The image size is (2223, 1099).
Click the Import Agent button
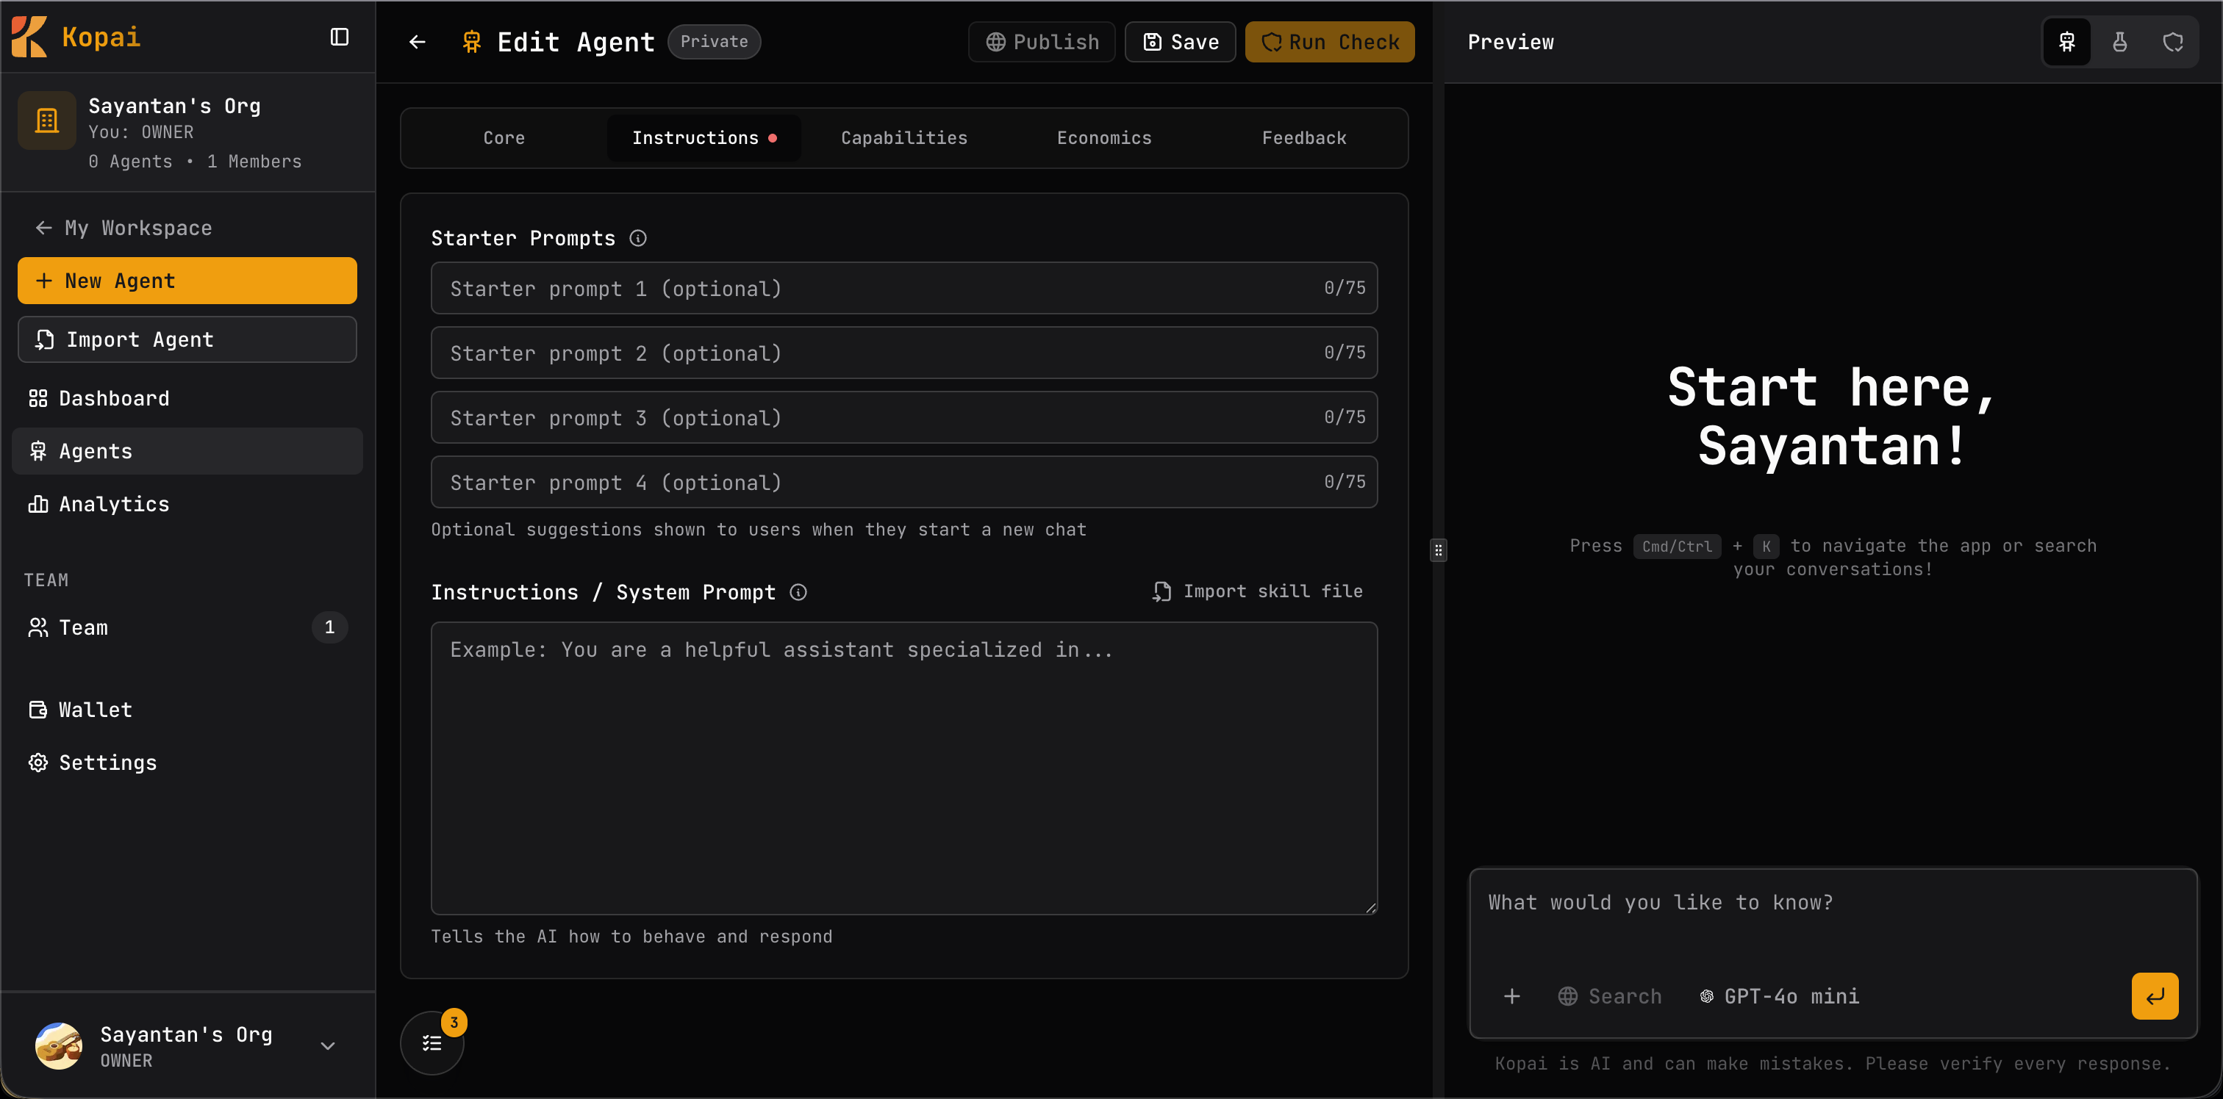click(187, 339)
